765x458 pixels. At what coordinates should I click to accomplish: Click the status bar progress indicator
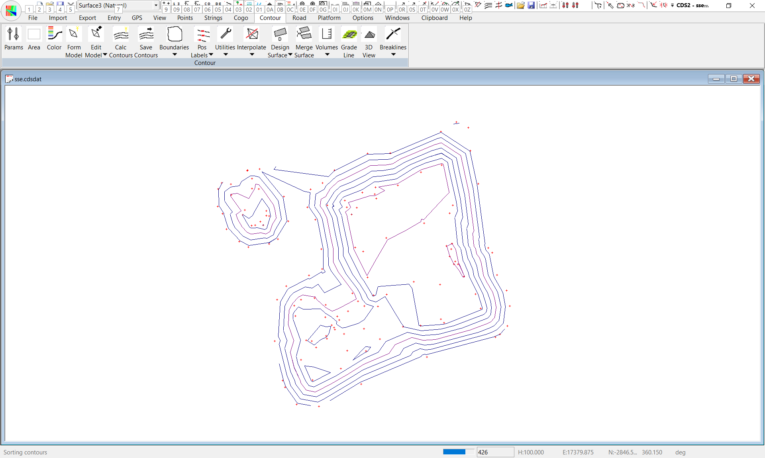click(x=458, y=452)
